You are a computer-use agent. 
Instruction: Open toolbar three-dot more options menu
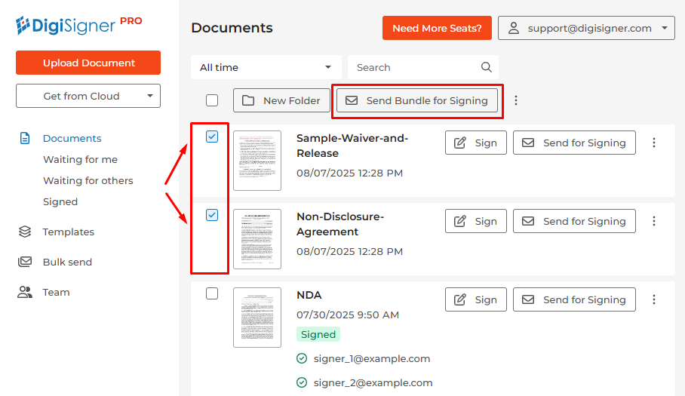point(516,100)
